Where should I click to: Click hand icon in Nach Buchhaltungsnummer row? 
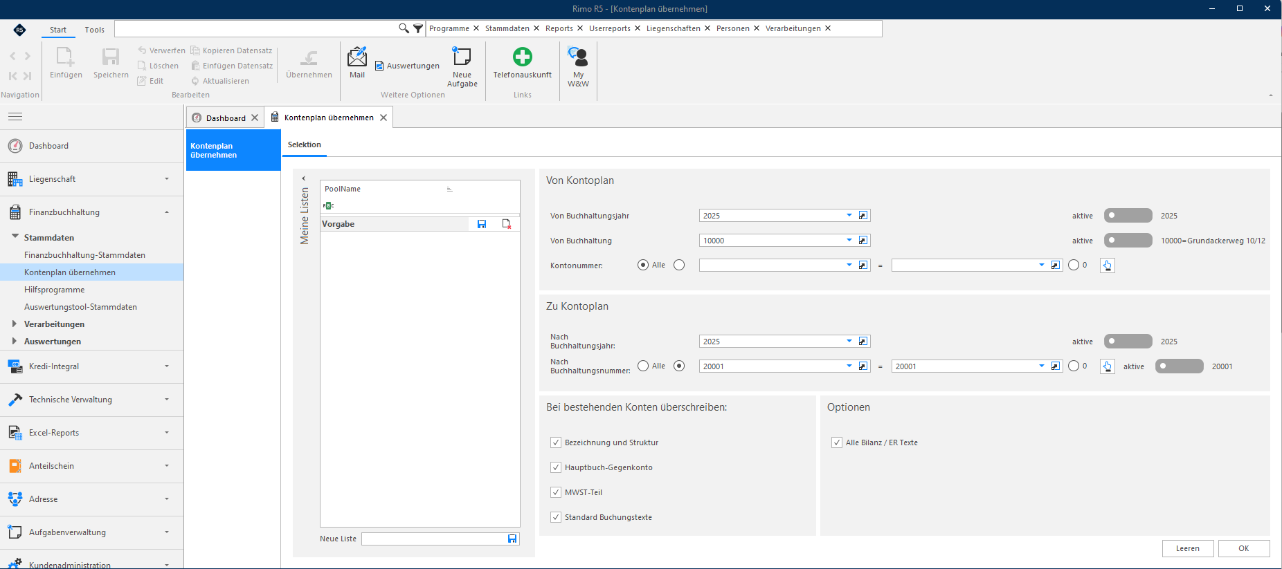pyautogui.click(x=1108, y=366)
